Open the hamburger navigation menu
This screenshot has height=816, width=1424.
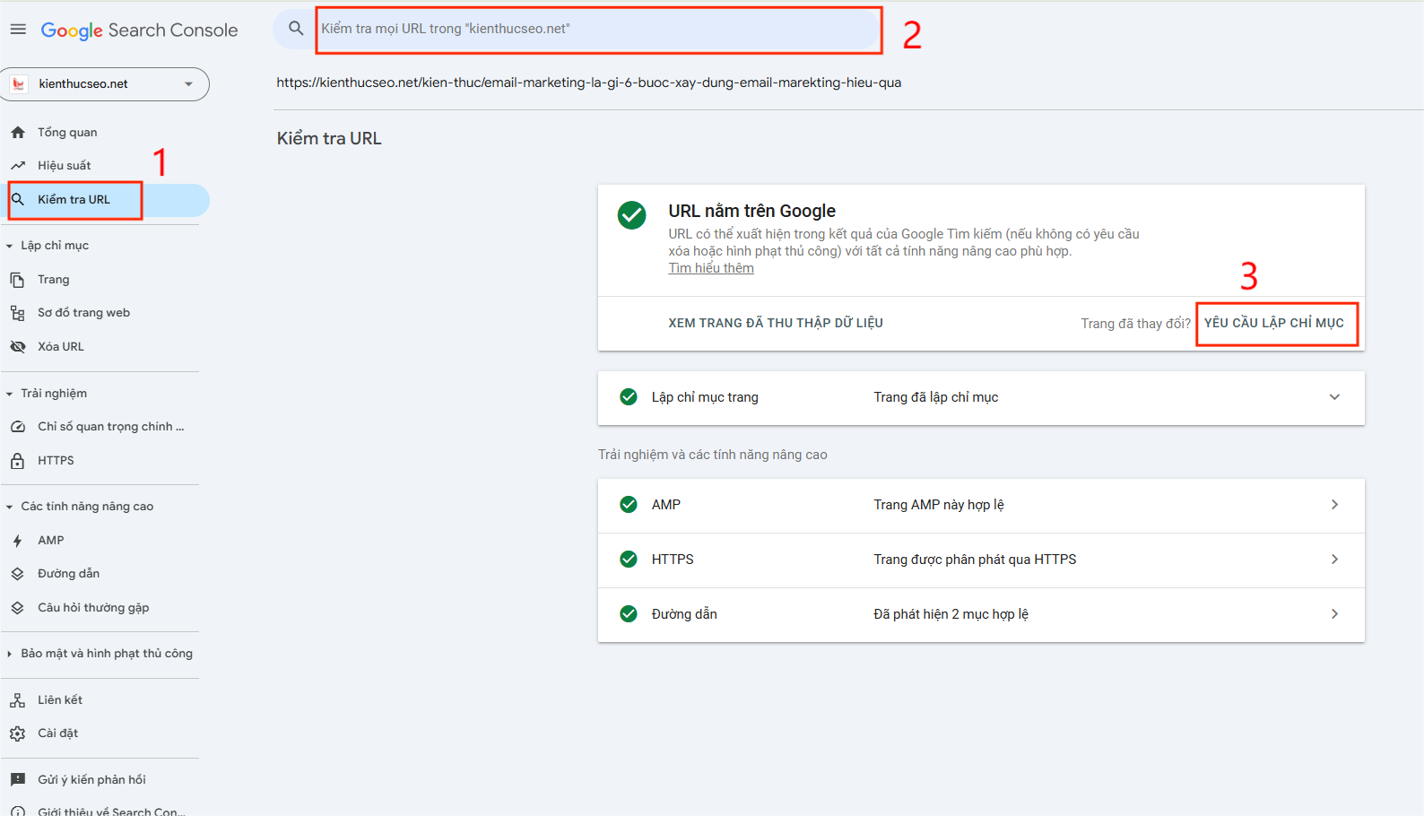click(18, 30)
